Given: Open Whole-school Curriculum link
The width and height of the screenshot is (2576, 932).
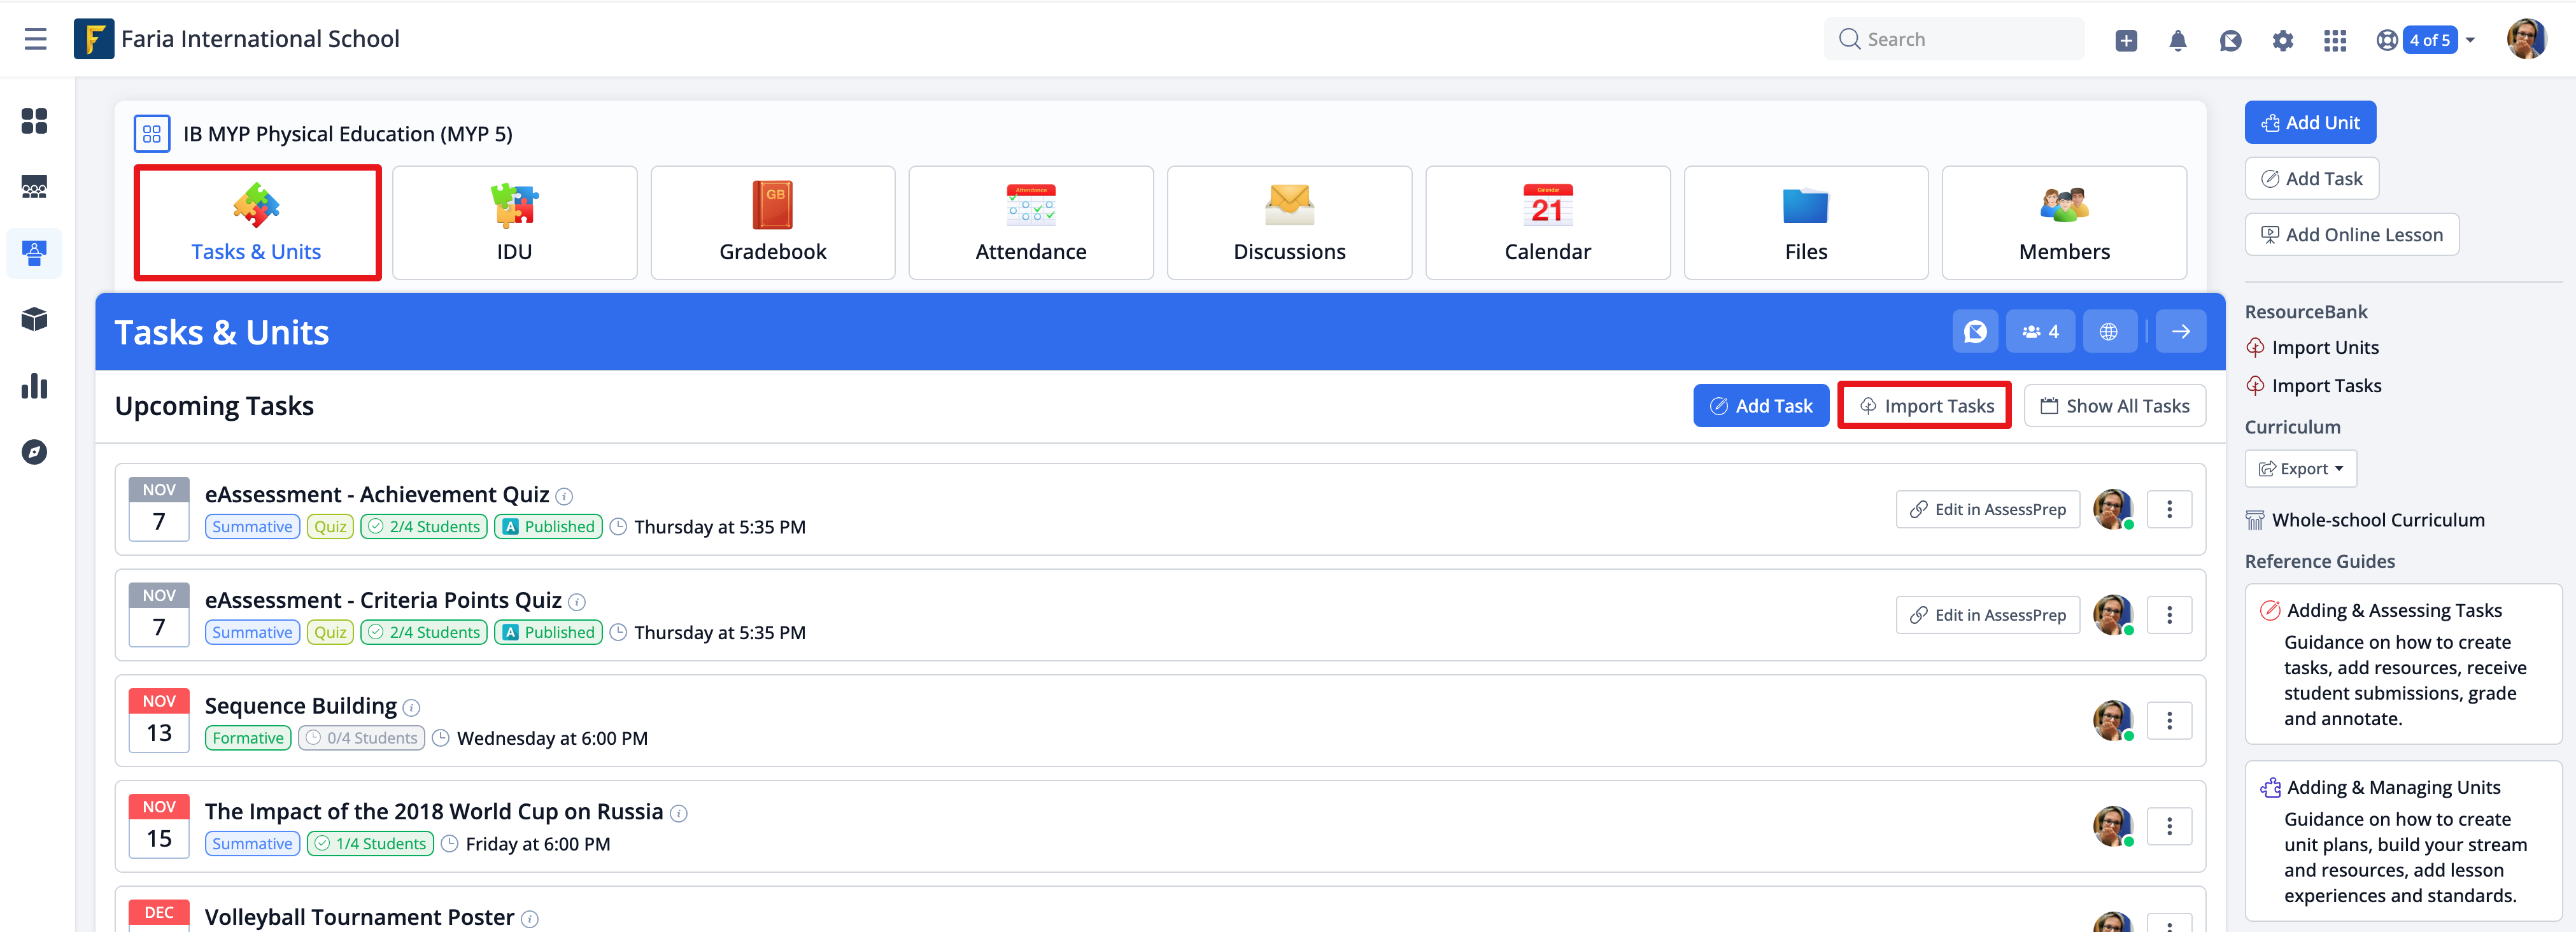Looking at the screenshot, I should tap(2377, 520).
